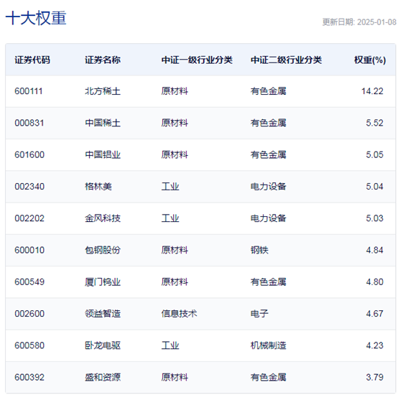Click the weight value 4.23

pos(374,345)
